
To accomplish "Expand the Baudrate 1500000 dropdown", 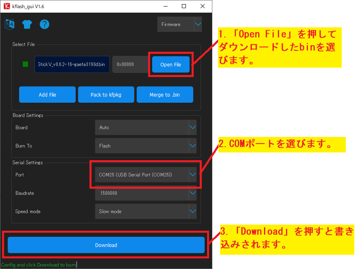I will coord(145,193).
